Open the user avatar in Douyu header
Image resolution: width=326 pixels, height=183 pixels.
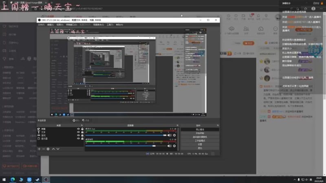pyautogui.click(x=278, y=17)
